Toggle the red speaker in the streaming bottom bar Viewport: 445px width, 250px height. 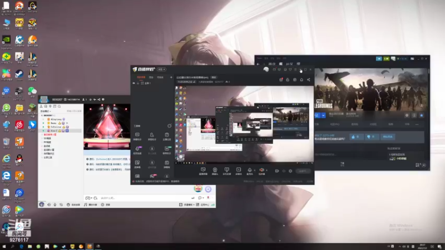click(x=261, y=171)
